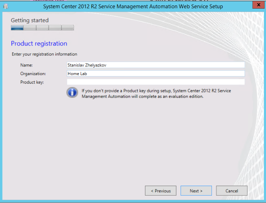Click the Product registration heading
This screenshot has width=266, height=203.
point(39,44)
